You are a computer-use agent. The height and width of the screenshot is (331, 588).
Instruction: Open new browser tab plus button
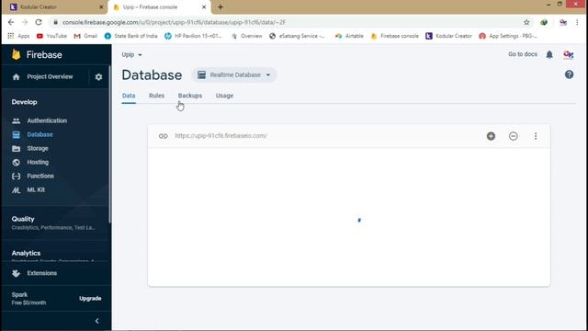(x=220, y=7)
